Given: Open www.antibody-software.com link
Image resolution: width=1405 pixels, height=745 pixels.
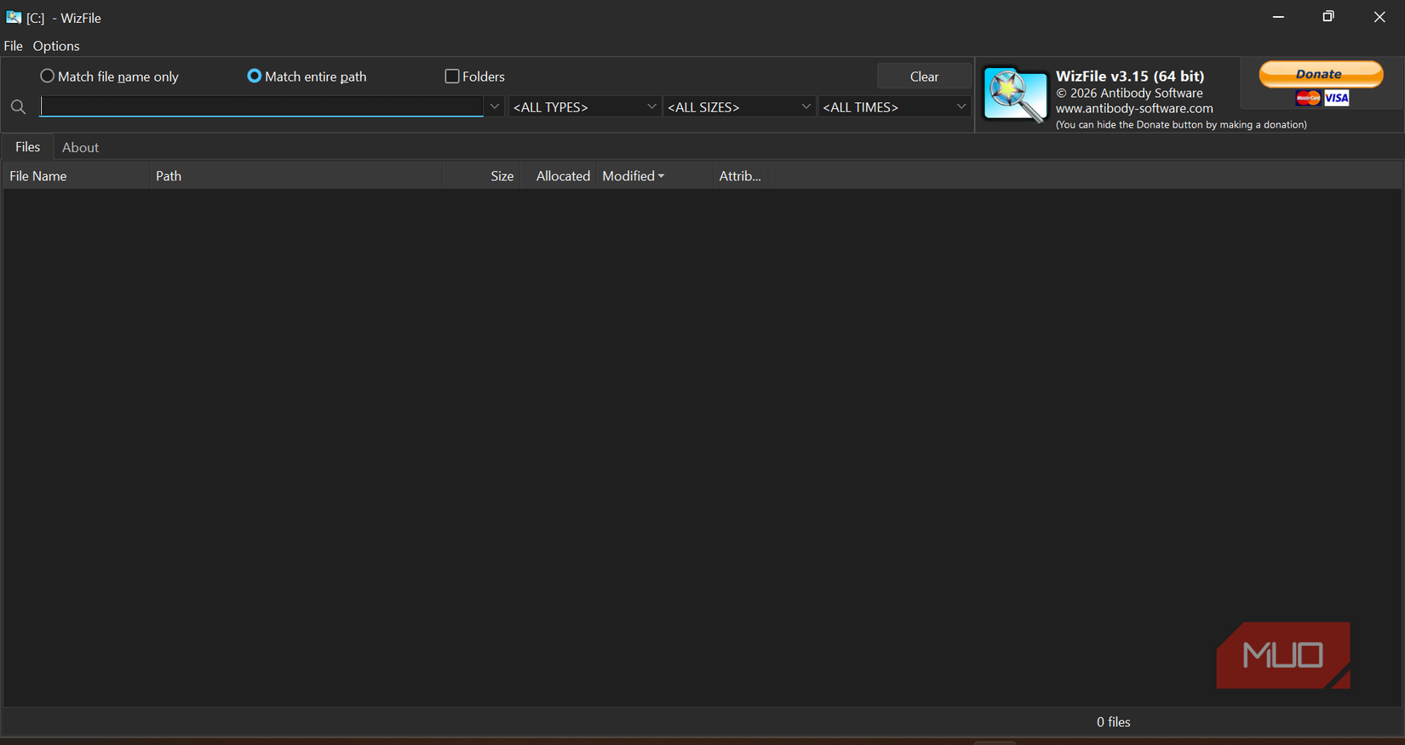Looking at the screenshot, I should click(1134, 109).
